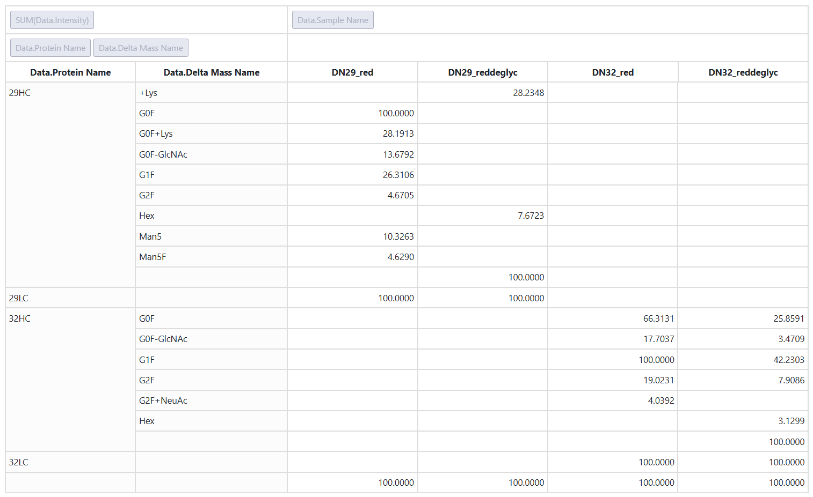The width and height of the screenshot is (813, 497).
Task: Click the Data.Protein Name field chip
Action: pos(50,48)
